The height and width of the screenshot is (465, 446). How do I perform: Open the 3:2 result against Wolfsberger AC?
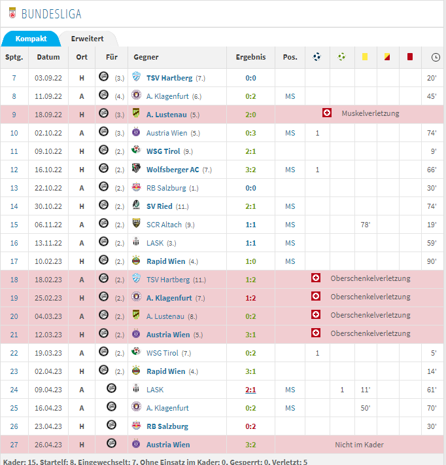coord(250,170)
